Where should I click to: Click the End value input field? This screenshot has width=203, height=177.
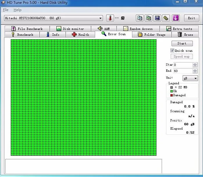(x=183, y=71)
